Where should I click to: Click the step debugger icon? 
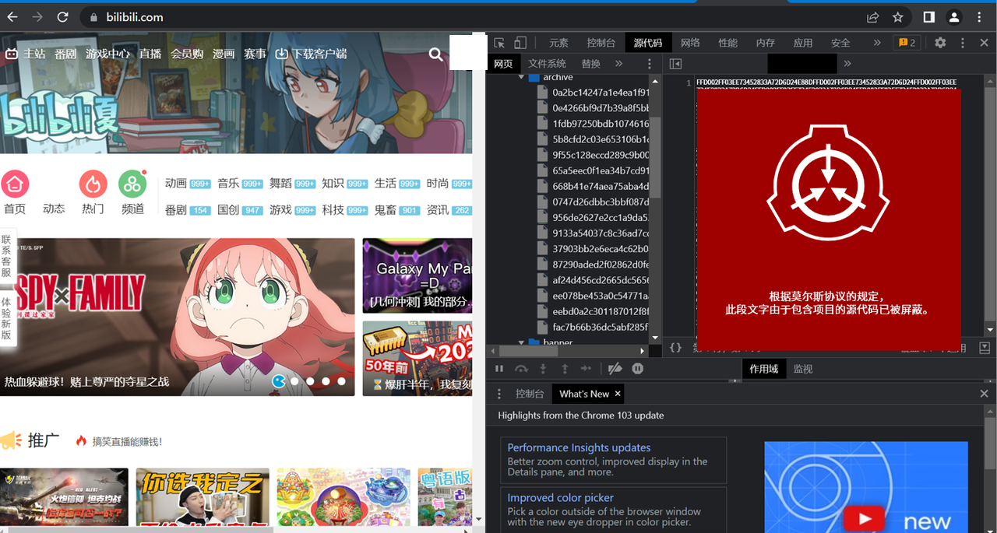point(586,369)
